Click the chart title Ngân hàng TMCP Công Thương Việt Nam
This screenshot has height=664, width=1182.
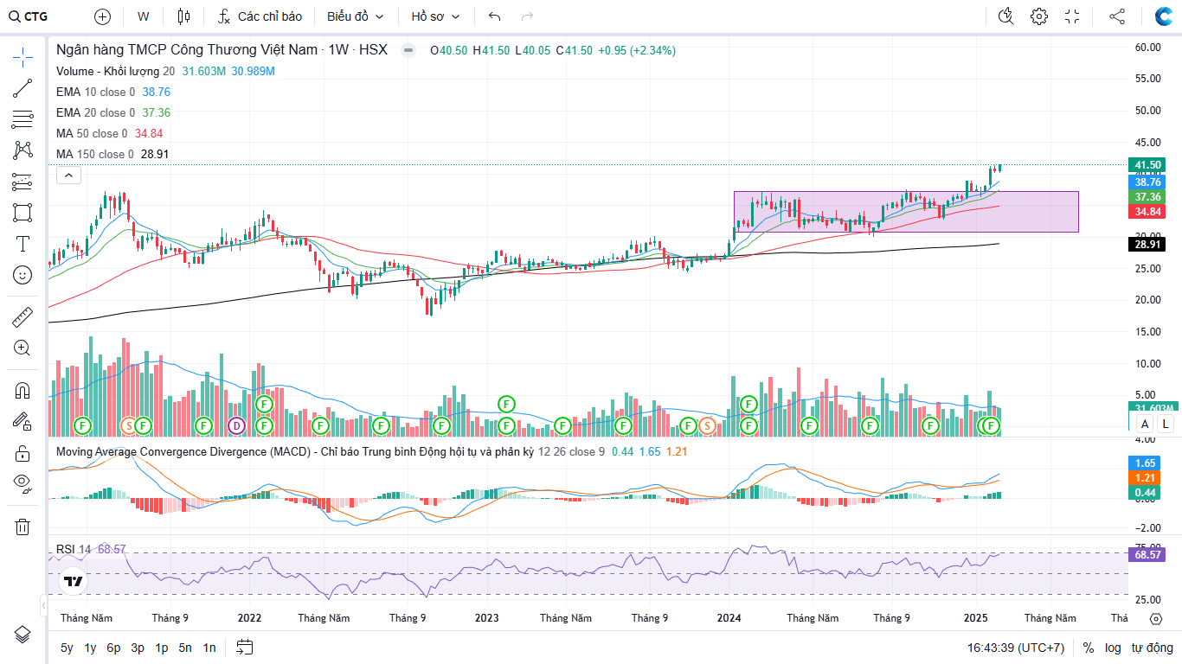[187, 50]
